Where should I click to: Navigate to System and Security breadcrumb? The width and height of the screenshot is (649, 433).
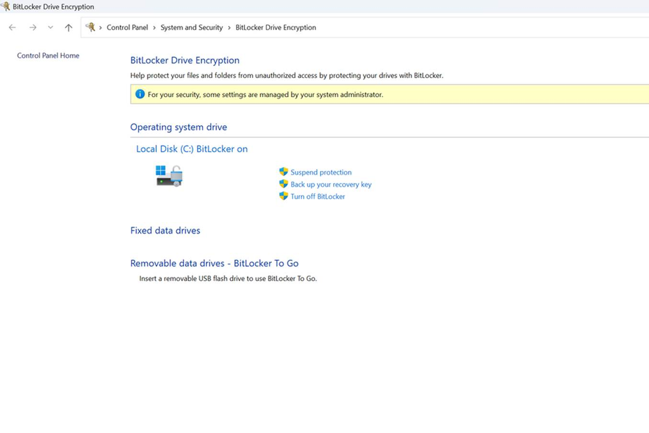click(x=191, y=27)
